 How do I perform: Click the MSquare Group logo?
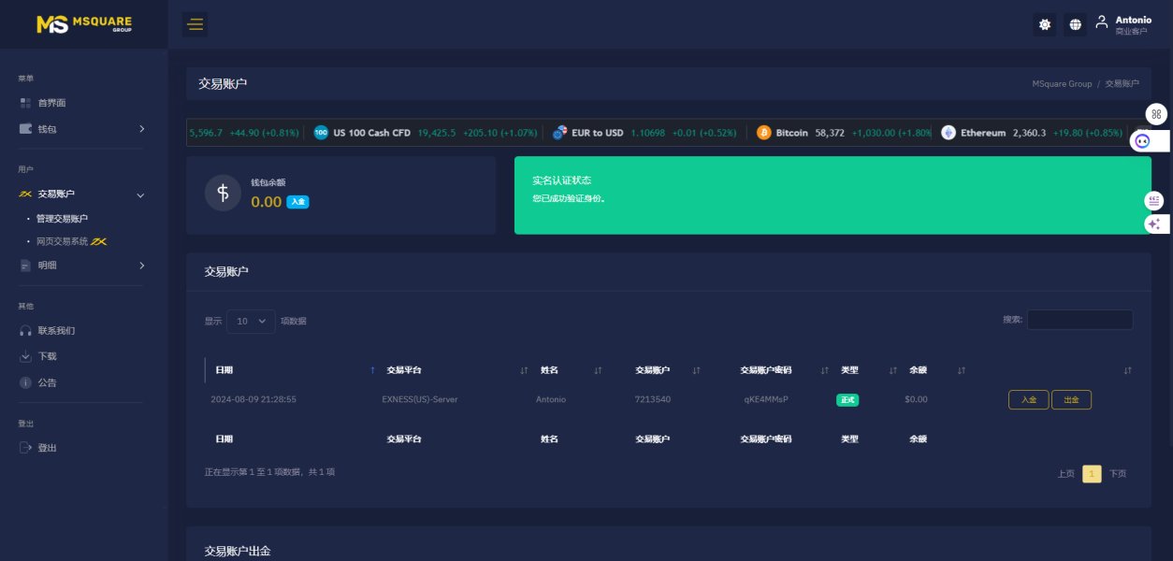[x=84, y=24]
